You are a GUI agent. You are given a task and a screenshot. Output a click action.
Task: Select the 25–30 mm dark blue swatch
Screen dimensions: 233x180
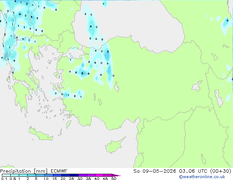pyautogui.click(x=74, y=175)
